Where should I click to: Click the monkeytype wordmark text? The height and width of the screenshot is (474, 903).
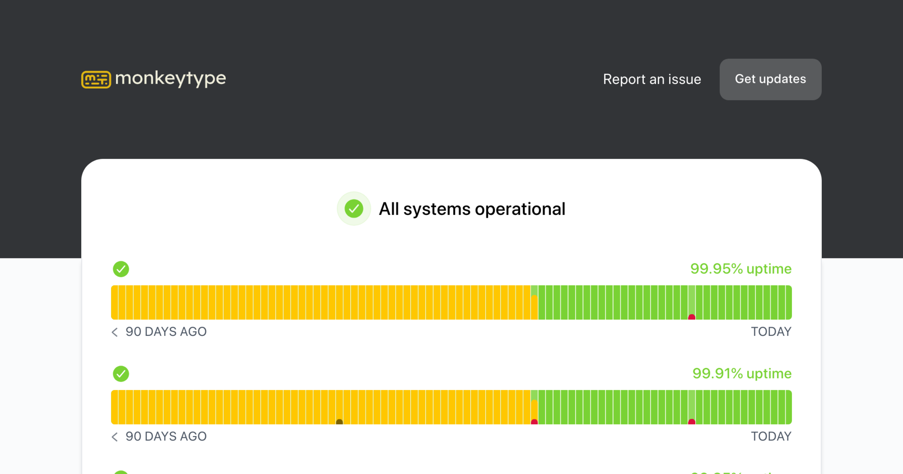[x=170, y=79]
